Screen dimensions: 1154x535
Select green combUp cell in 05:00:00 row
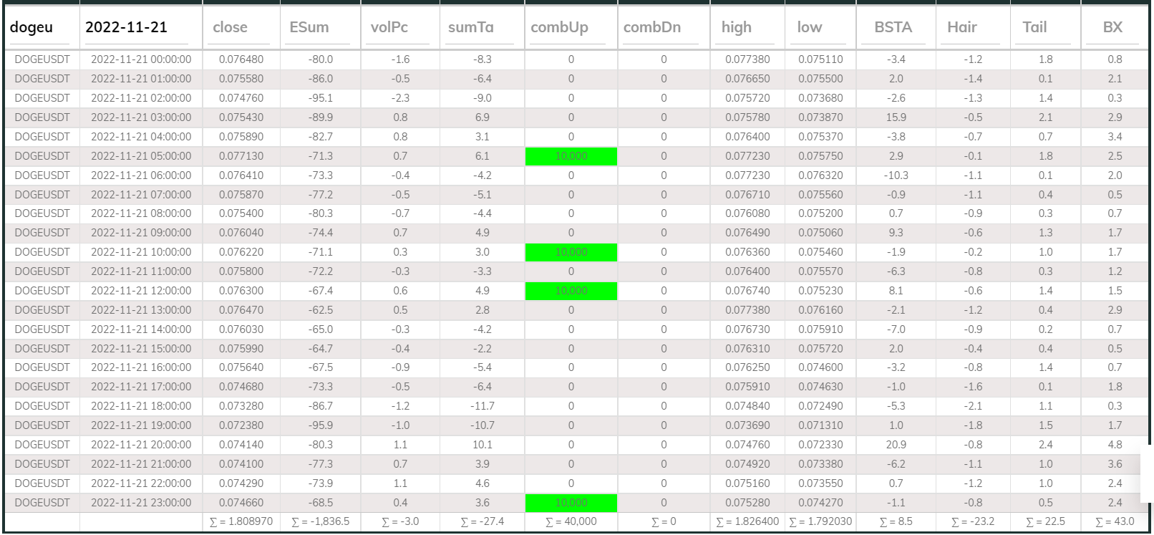[571, 156]
